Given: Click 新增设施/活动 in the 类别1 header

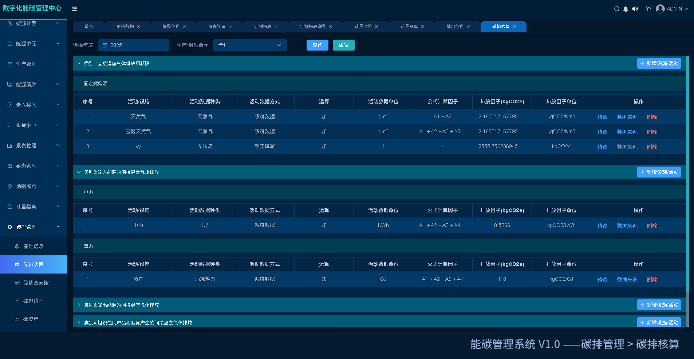Looking at the screenshot, I should tap(659, 63).
